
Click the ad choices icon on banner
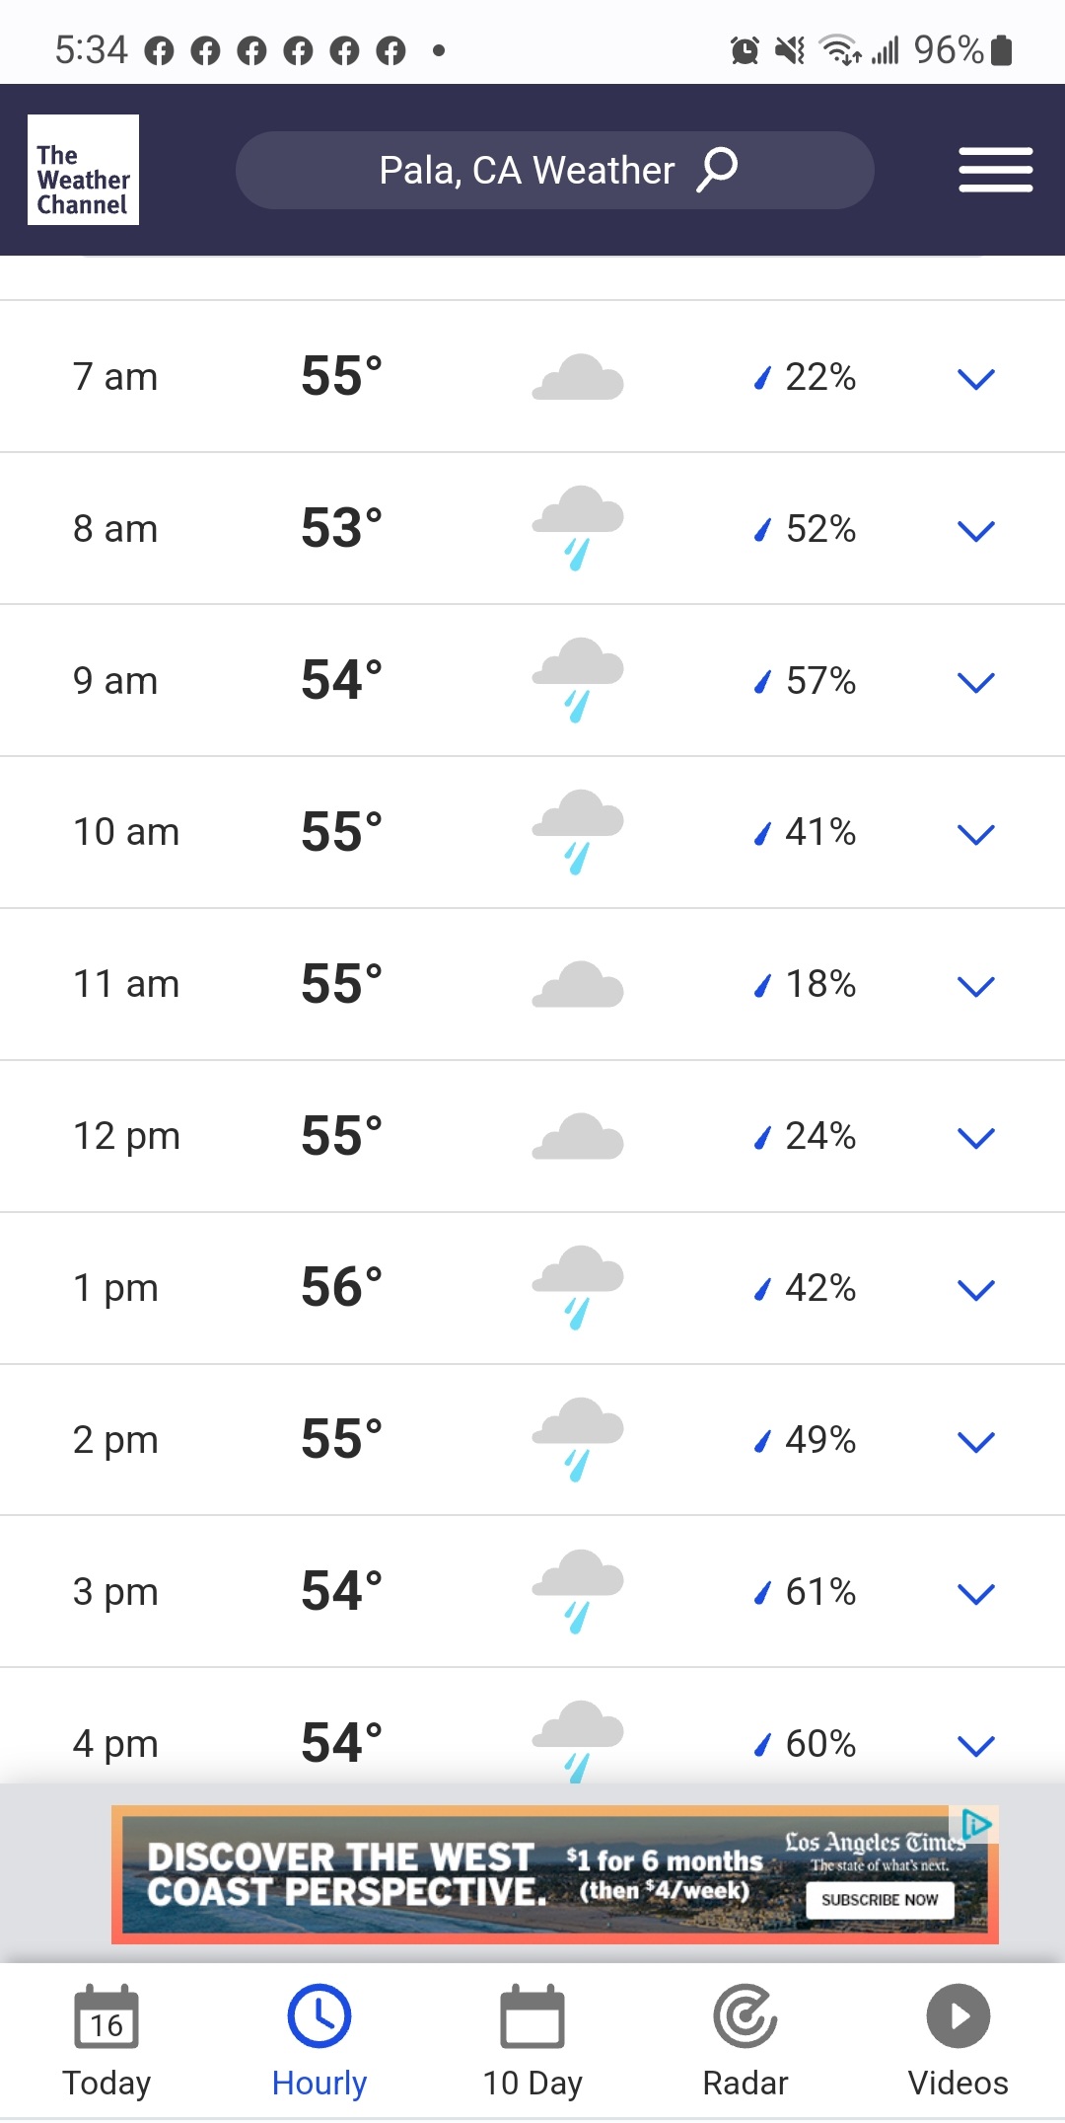click(975, 1823)
